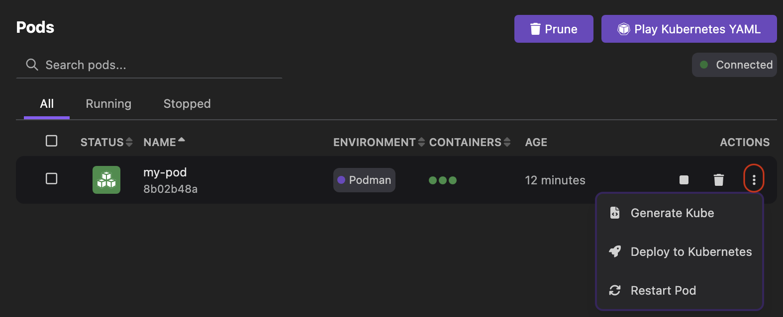
Task: Click the Deploy to Kubernetes rocket icon
Action: [x=614, y=251]
